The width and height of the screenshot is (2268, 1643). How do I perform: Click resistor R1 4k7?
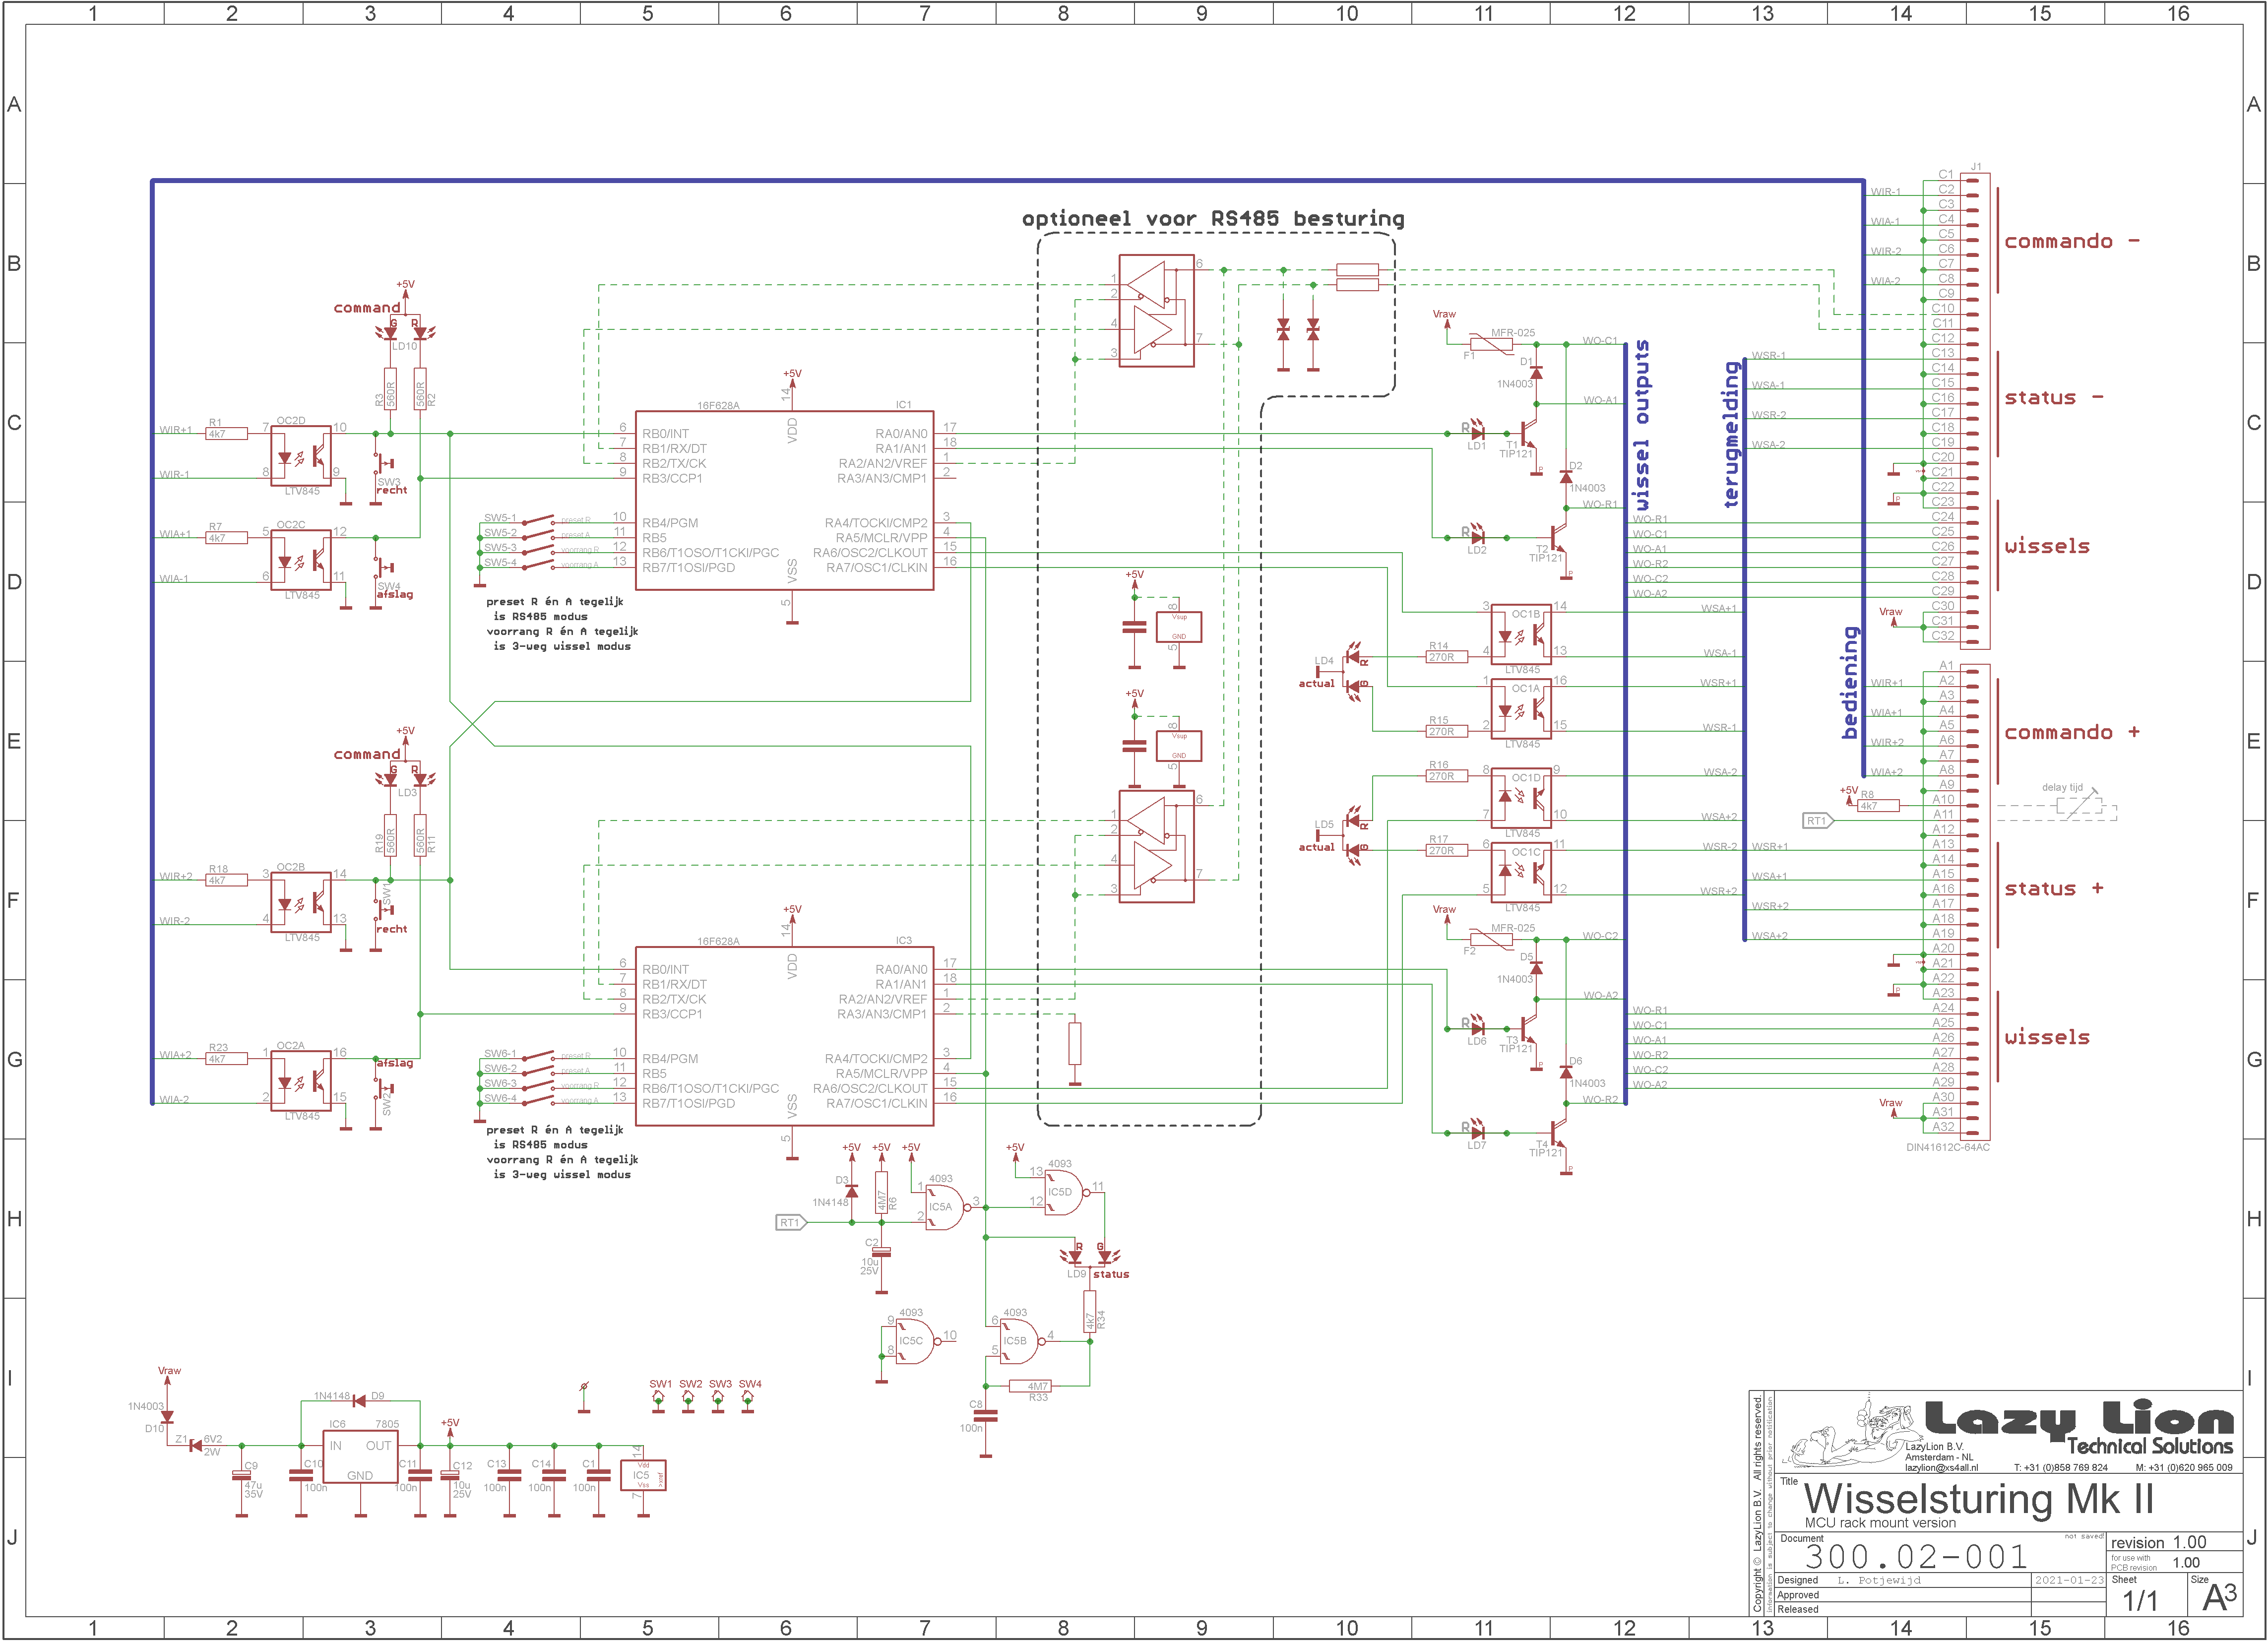[227, 433]
